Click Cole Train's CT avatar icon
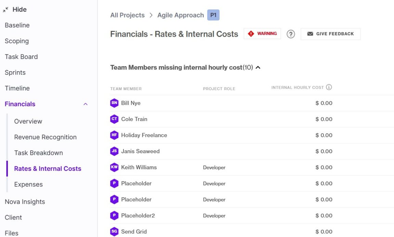The width and height of the screenshot is (394, 237). (x=114, y=119)
